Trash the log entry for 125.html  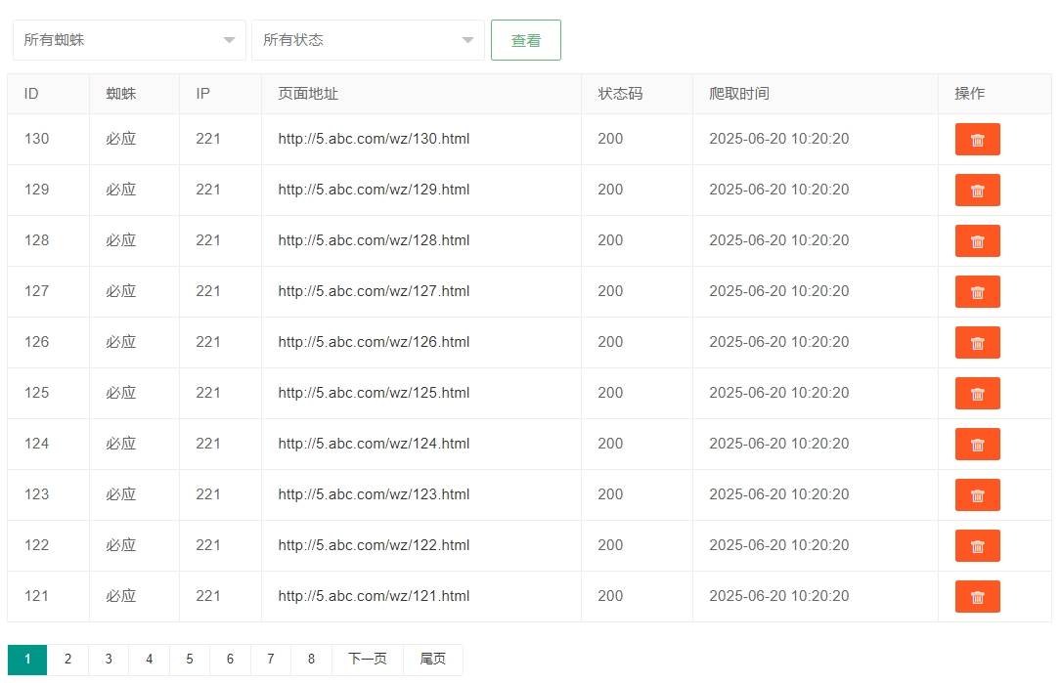point(977,394)
